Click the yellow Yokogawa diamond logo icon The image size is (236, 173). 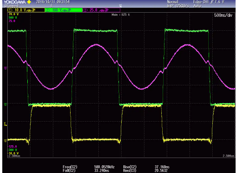tap(29, 2)
